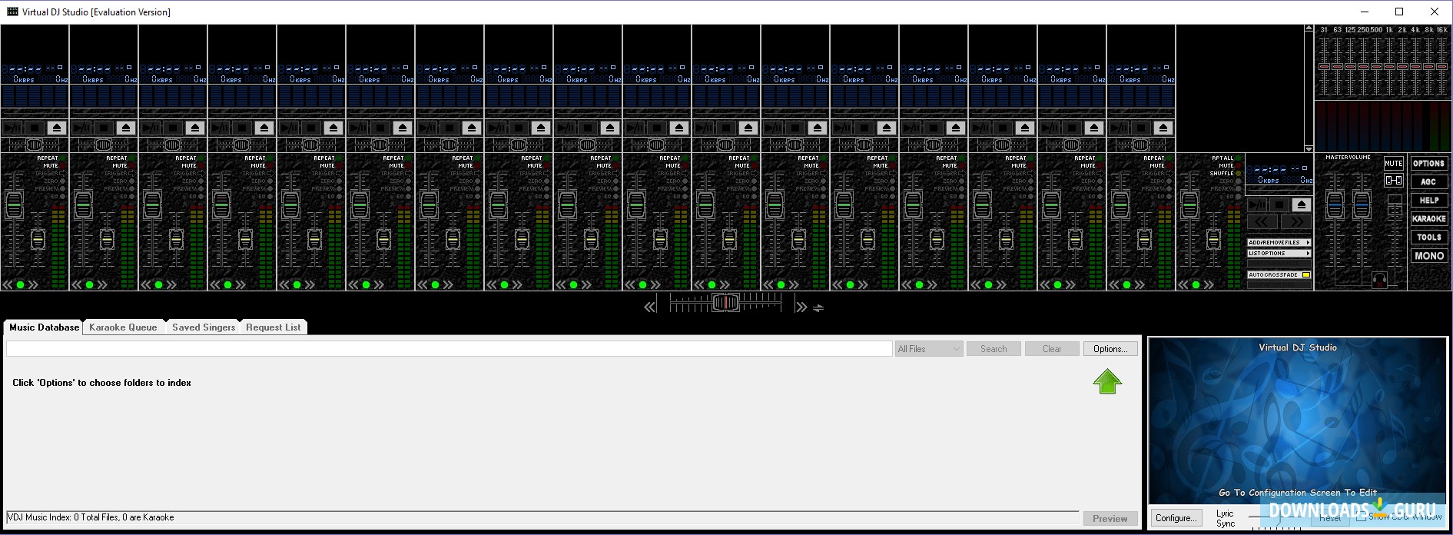Click the stop button on the ninth deck
1453x535 pixels.
click(588, 127)
